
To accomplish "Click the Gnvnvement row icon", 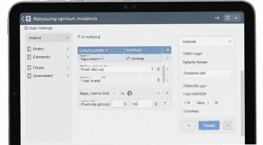I will (x=29, y=76).
